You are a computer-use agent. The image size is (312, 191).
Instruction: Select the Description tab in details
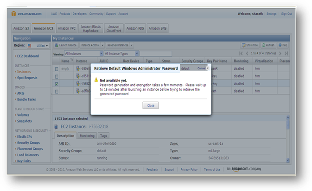point(65,136)
